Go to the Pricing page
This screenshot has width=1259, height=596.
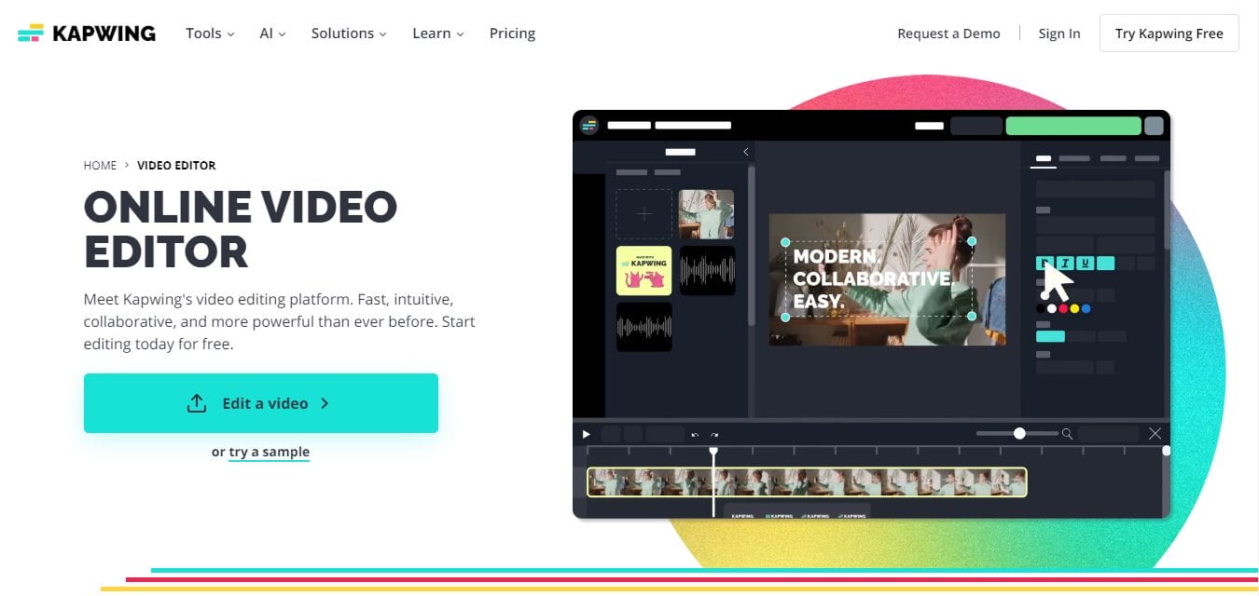pos(512,34)
